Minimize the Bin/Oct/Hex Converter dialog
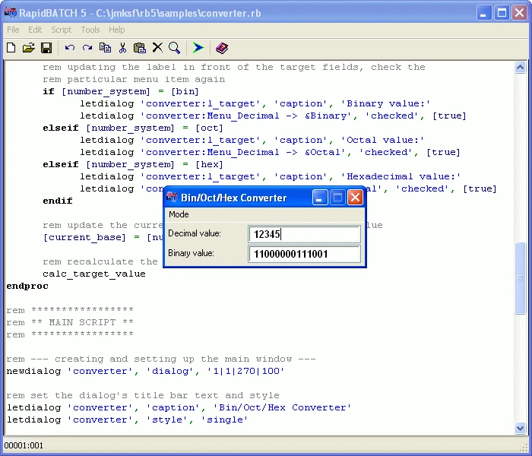This screenshot has height=456, width=532. point(320,198)
